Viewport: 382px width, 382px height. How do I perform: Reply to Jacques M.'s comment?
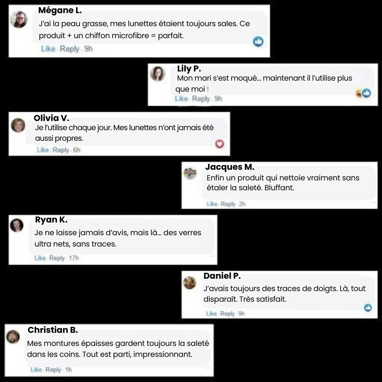point(228,204)
